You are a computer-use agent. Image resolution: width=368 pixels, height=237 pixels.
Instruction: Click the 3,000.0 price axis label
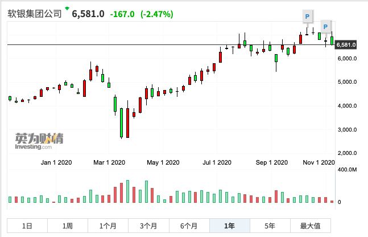(347, 129)
